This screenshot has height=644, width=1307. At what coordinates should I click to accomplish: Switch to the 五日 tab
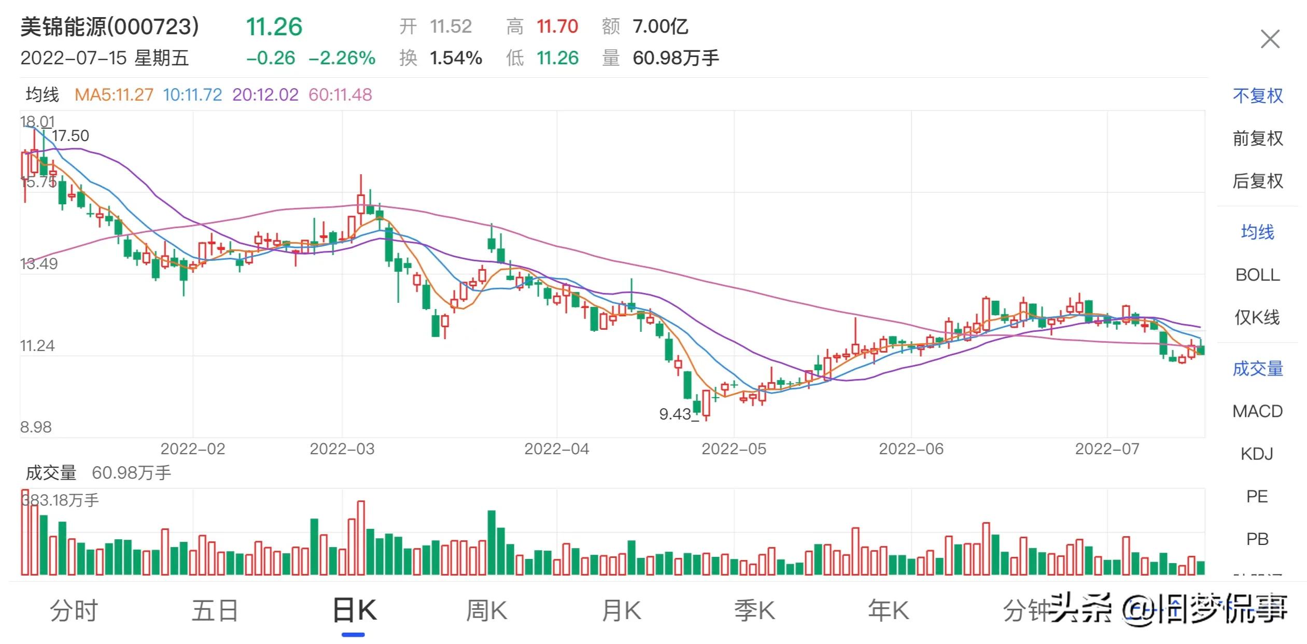tap(215, 610)
